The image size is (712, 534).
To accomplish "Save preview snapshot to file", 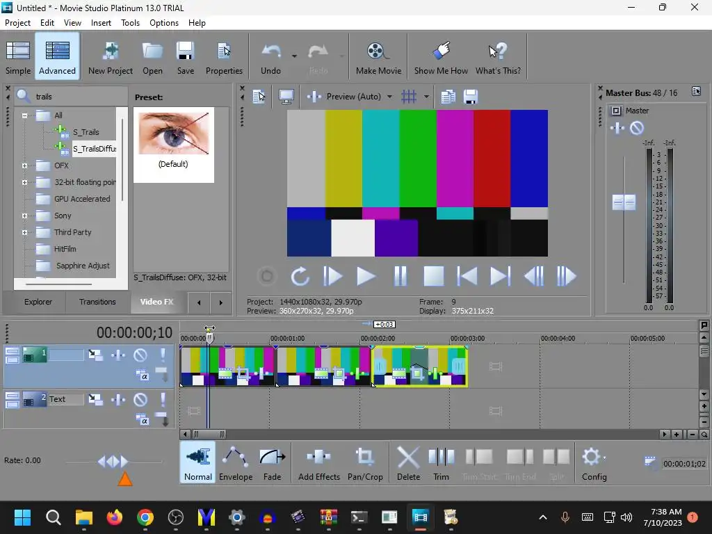I will click(471, 96).
